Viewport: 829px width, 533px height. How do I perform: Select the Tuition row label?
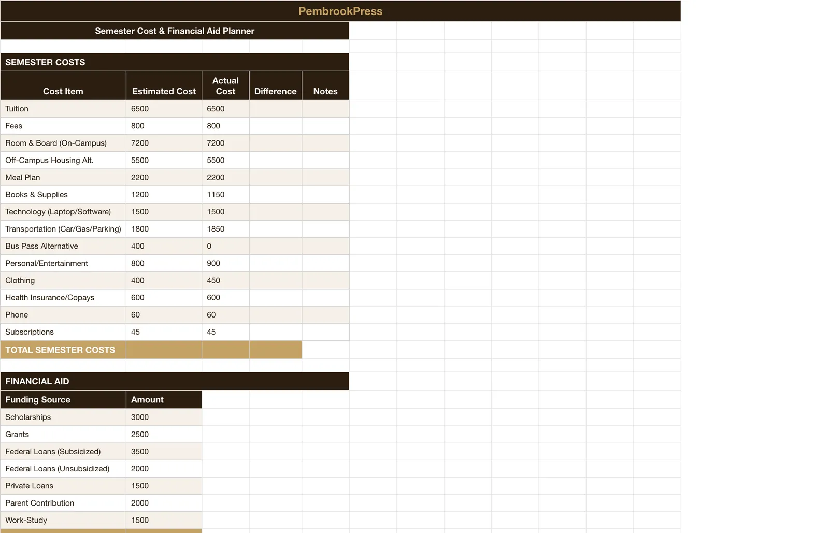click(x=63, y=109)
